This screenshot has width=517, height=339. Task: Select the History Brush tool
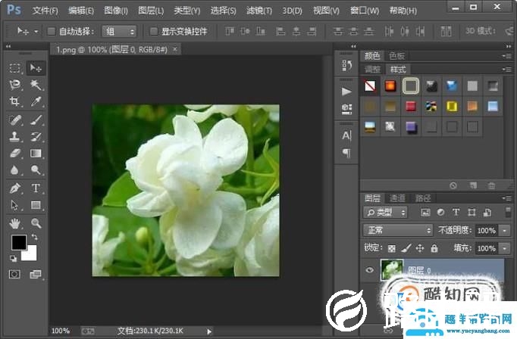[x=36, y=137]
